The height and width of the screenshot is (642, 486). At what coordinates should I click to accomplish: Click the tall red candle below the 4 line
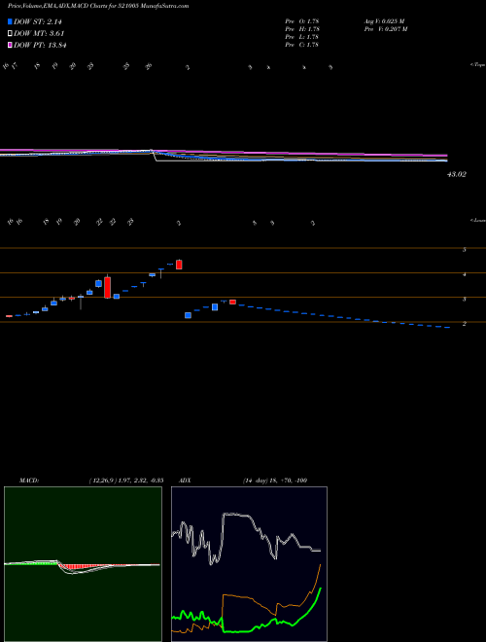tap(107, 287)
